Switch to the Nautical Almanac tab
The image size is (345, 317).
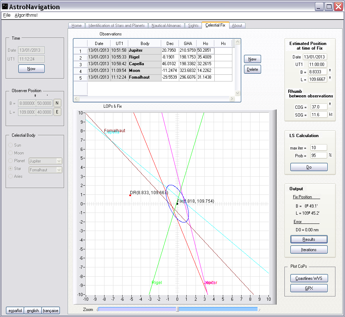pos(166,26)
